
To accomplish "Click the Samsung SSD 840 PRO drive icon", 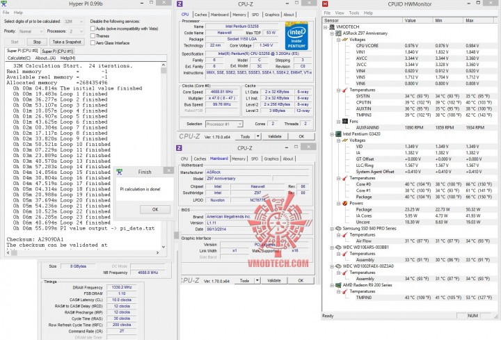I will tap(339, 228).
